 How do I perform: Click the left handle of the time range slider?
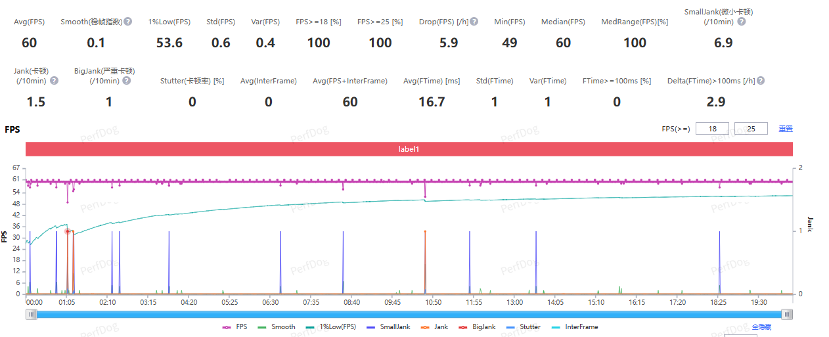coord(31,315)
